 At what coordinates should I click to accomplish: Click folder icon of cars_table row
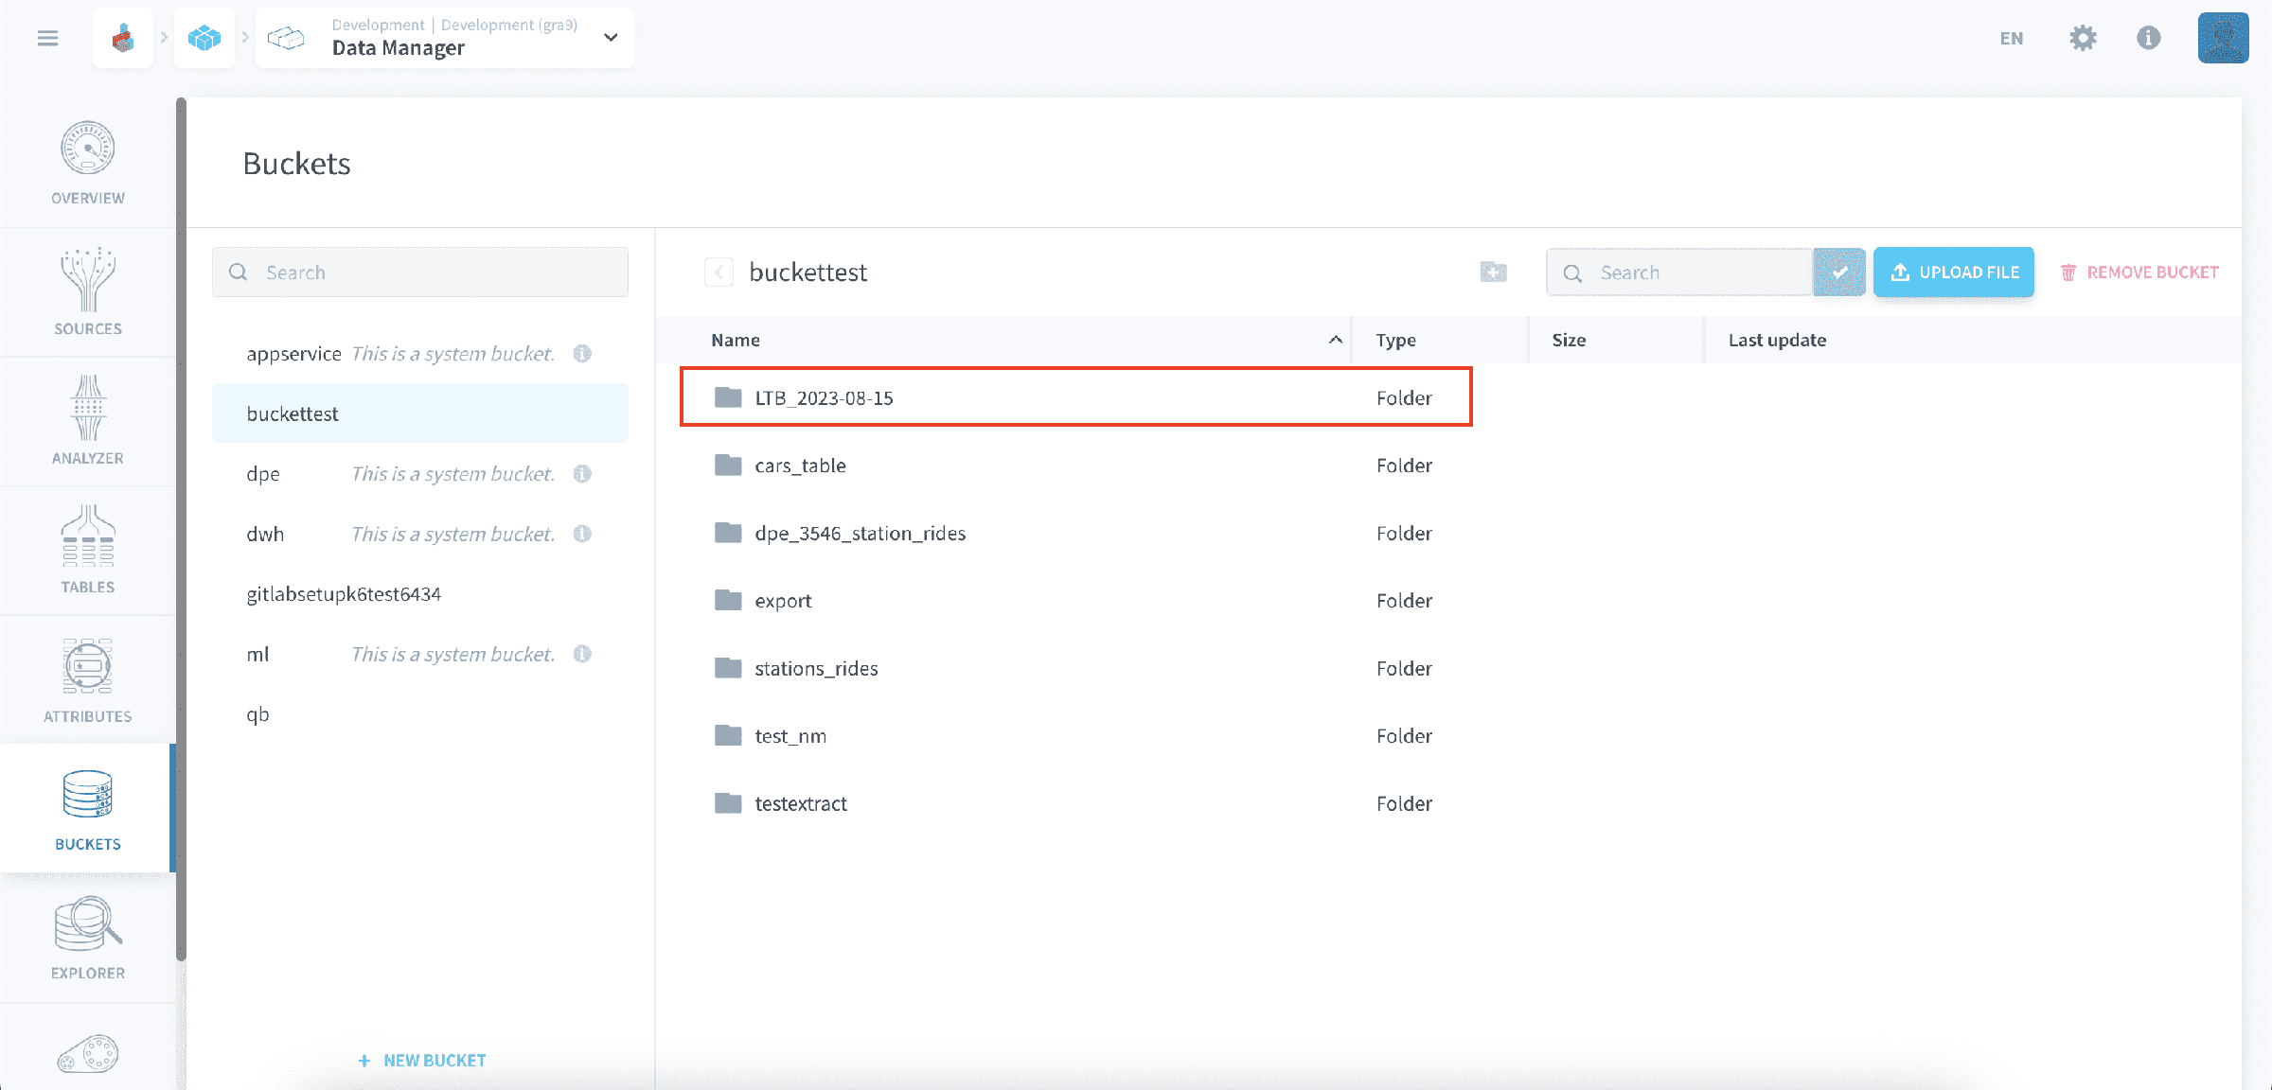click(x=728, y=465)
